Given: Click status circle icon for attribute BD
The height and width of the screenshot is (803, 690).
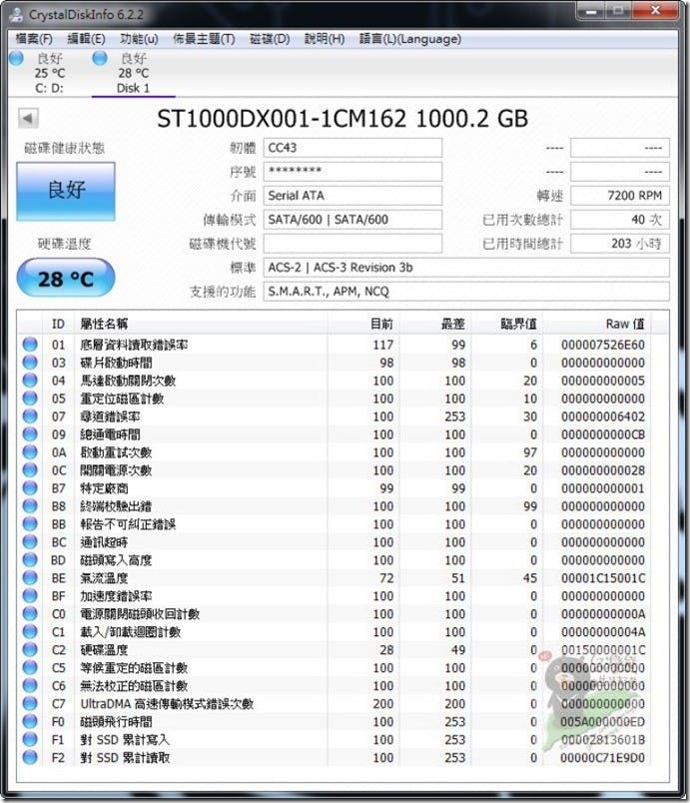Looking at the screenshot, I should [30, 559].
